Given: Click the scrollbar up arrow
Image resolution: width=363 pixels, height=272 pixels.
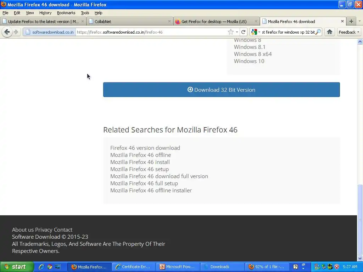Looking at the screenshot, I should pos(360,42).
